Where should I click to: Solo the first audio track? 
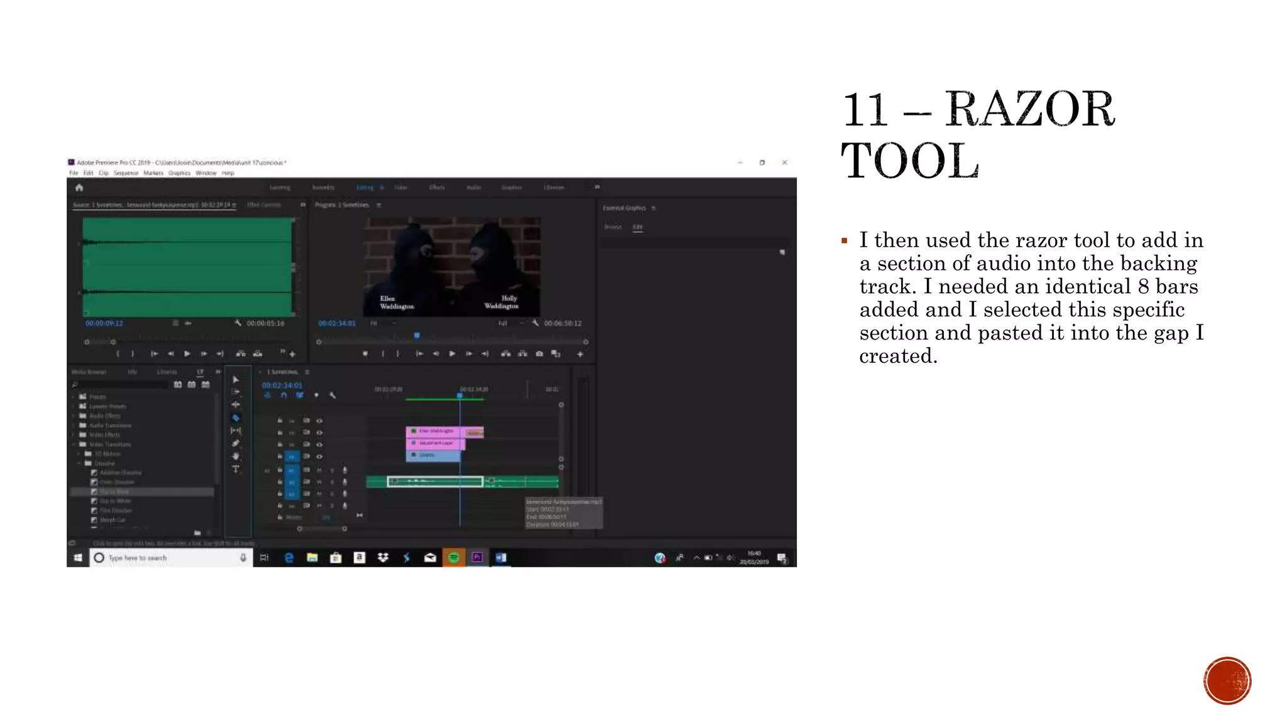[332, 470]
